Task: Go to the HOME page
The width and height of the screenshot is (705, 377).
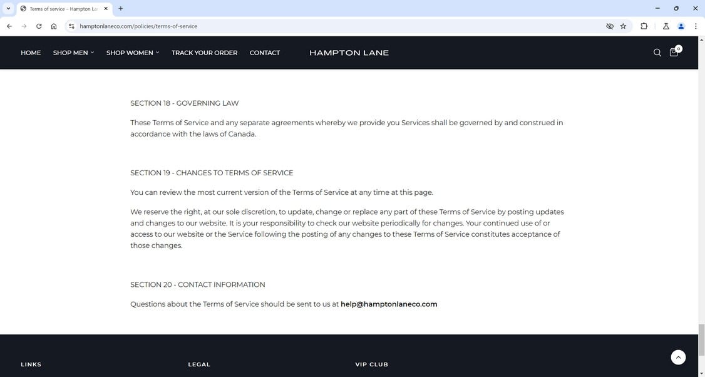Action: [x=31, y=53]
